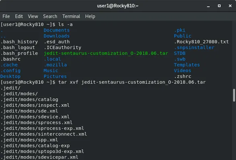Open the File menu

(x=6, y=16)
